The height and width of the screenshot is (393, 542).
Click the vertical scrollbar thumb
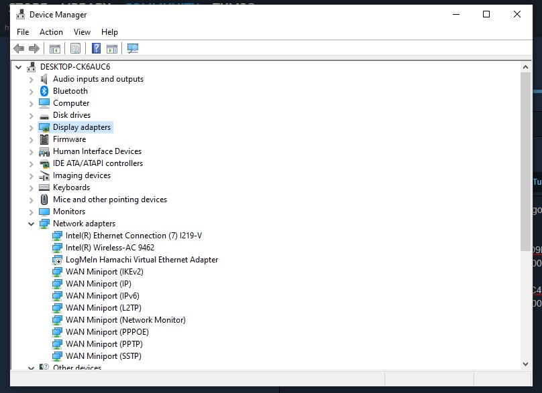(525, 161)
